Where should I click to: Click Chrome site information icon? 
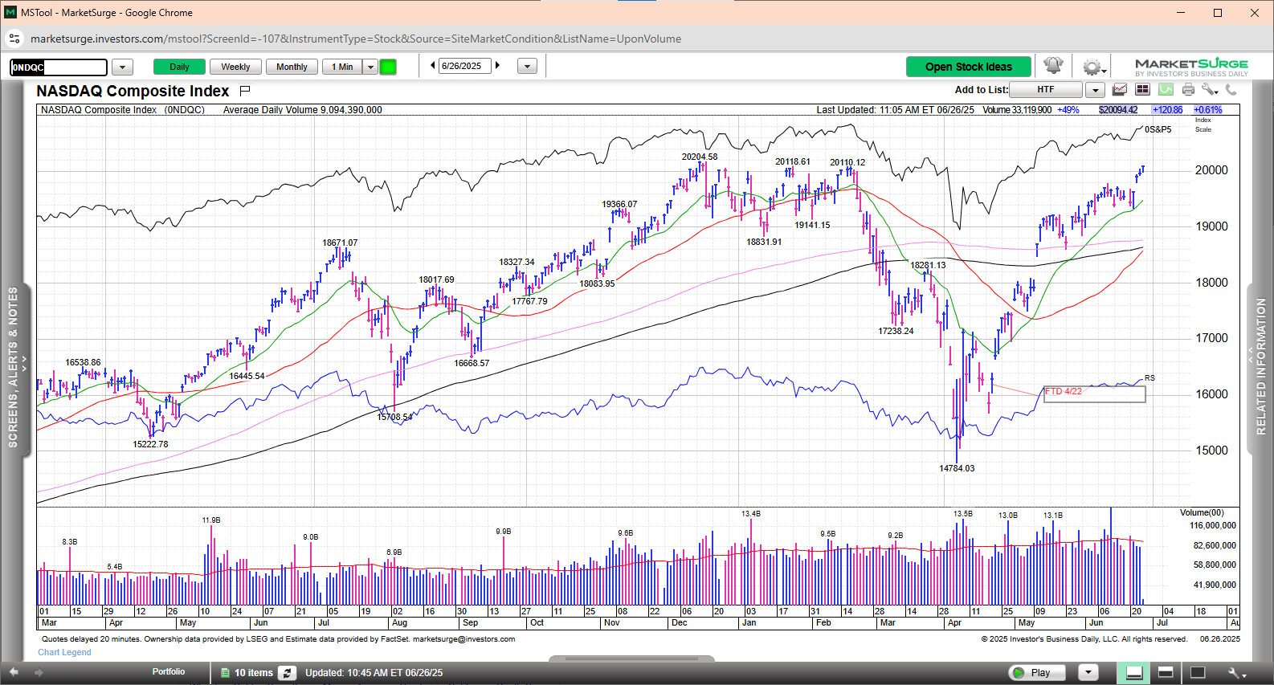14,39
